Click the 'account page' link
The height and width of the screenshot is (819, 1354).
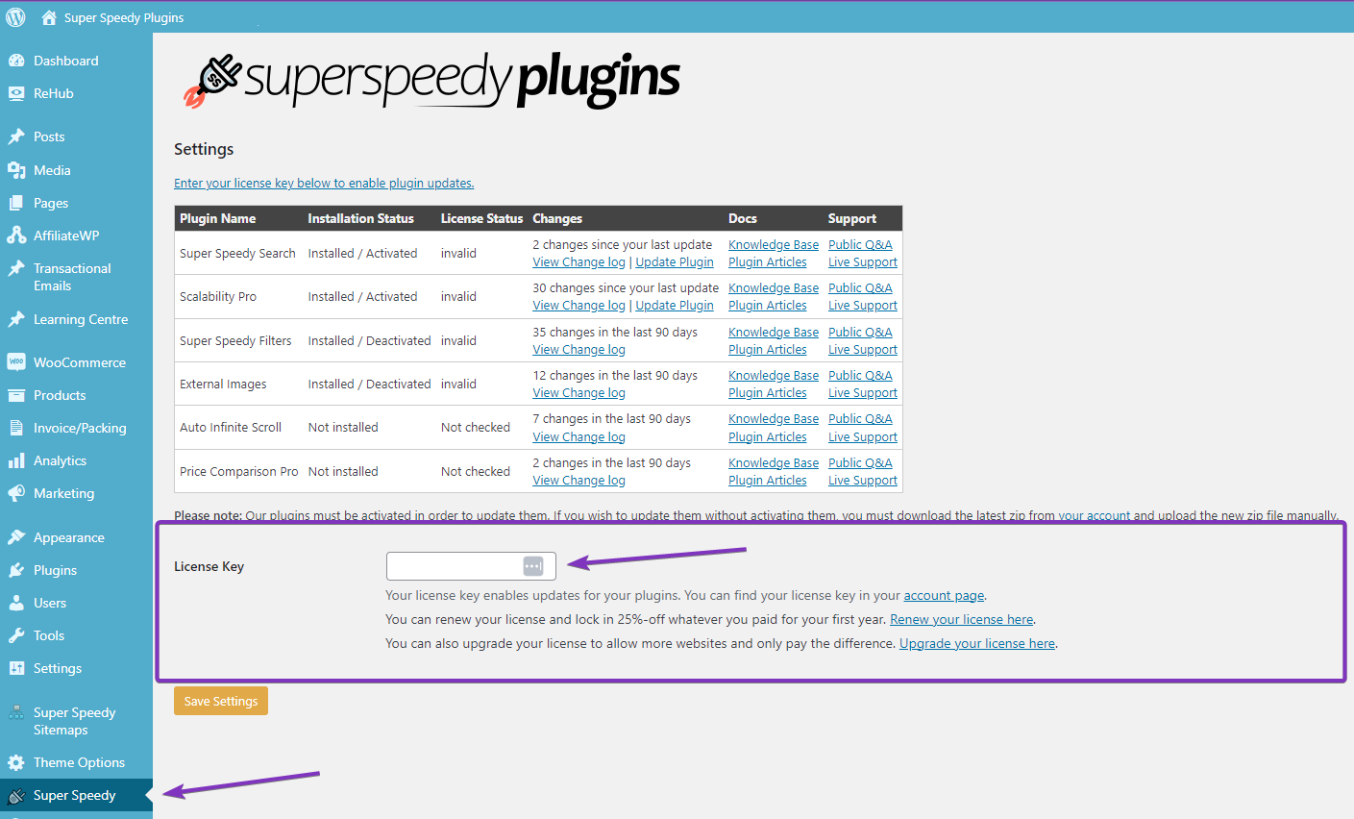pyautogui.click(x=944, y=595)
